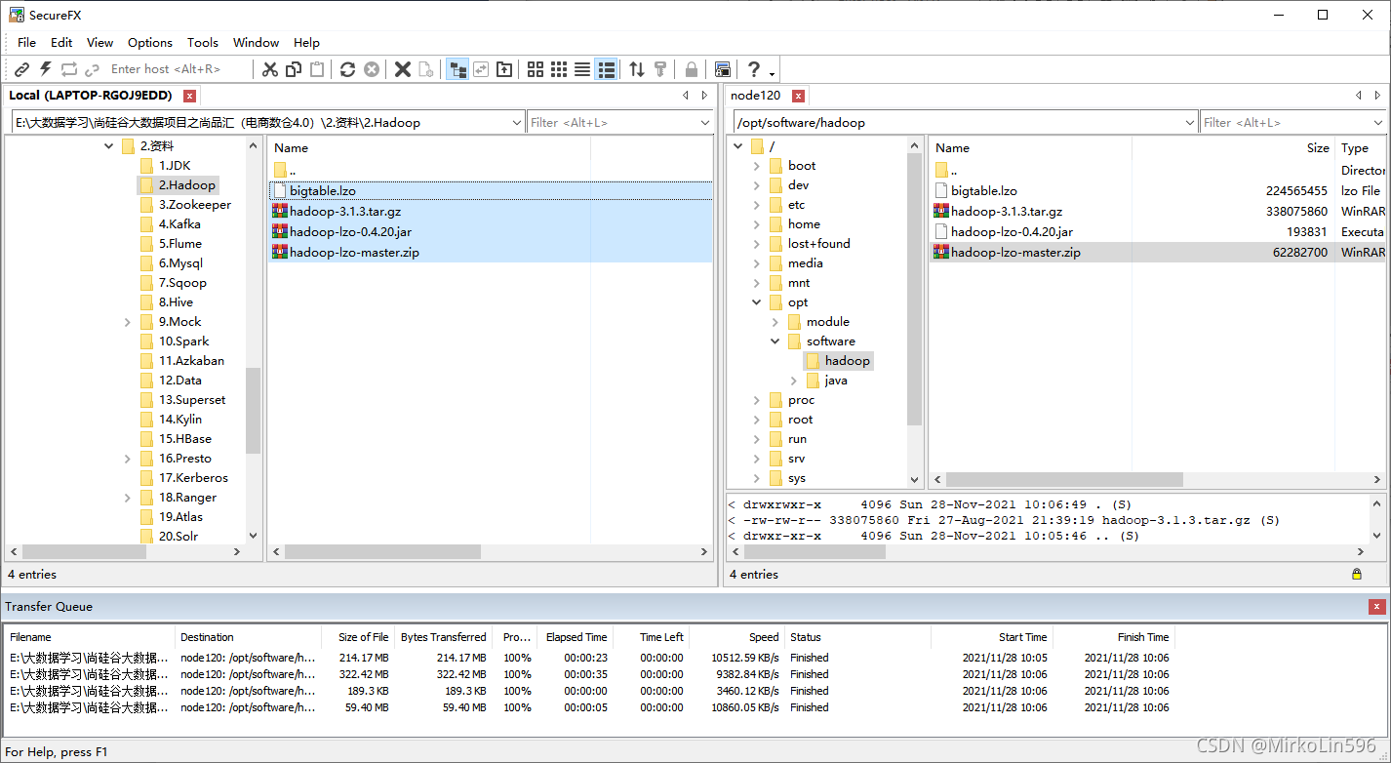Image resolution: width=1391 pixels, height=763 pixels.
Task: Select local file hadoop-3.1.3.tar.gz
Action: pyautogui.click(x=345, y=212)
